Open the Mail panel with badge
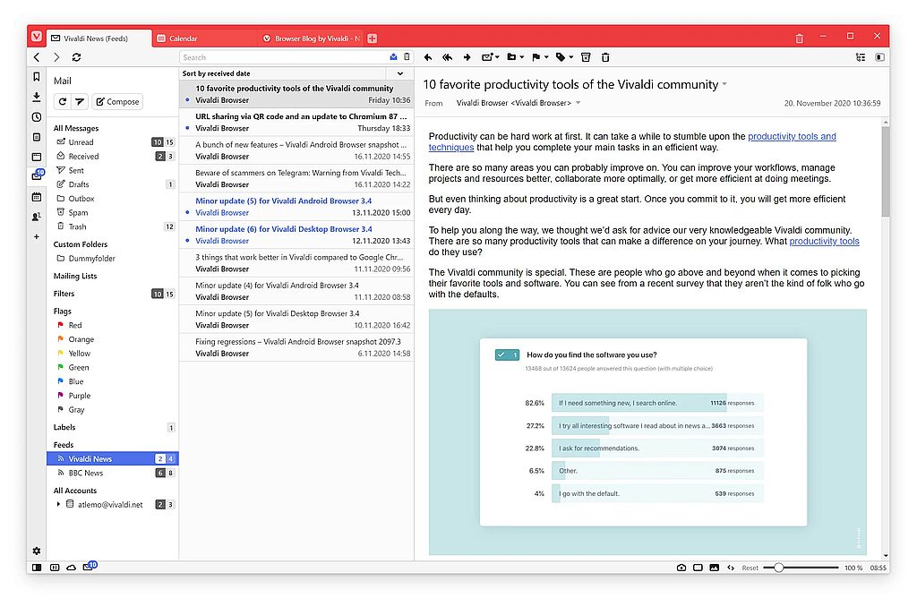Viewport: 917px width, 598px height. [38, 175]
